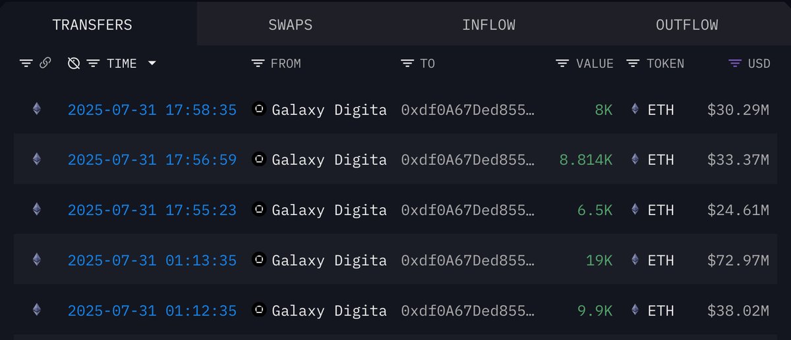
Task: Switch to the SWAPS tab
Action: 290,25
